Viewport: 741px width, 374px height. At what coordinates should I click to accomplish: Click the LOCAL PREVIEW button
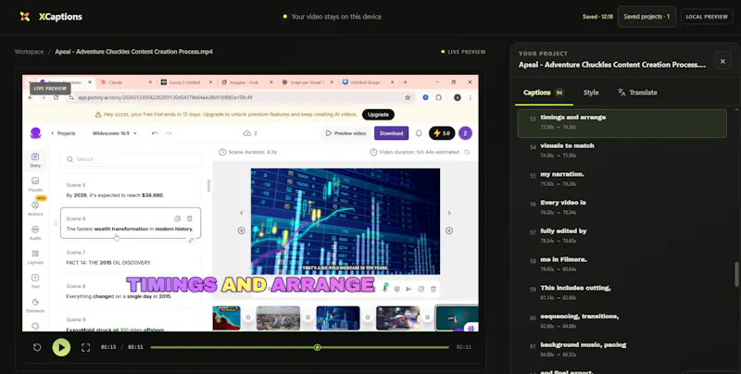pos(707,17)
